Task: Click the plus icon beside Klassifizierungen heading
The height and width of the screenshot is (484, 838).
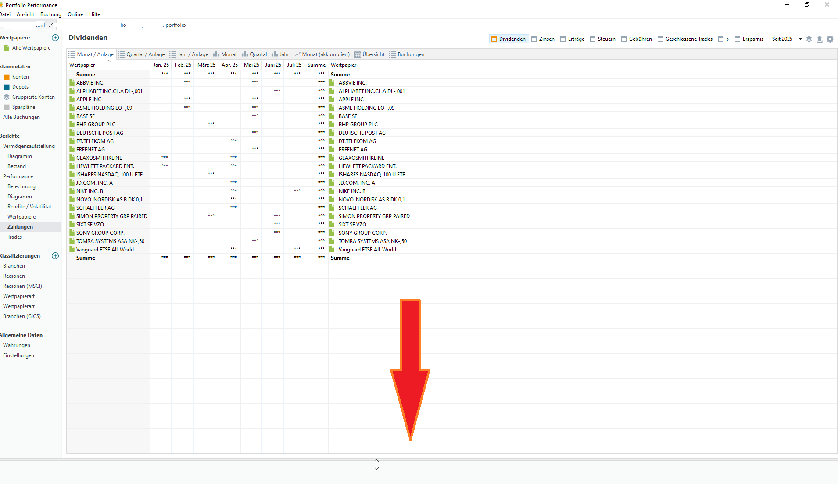Action: point(55,256)
